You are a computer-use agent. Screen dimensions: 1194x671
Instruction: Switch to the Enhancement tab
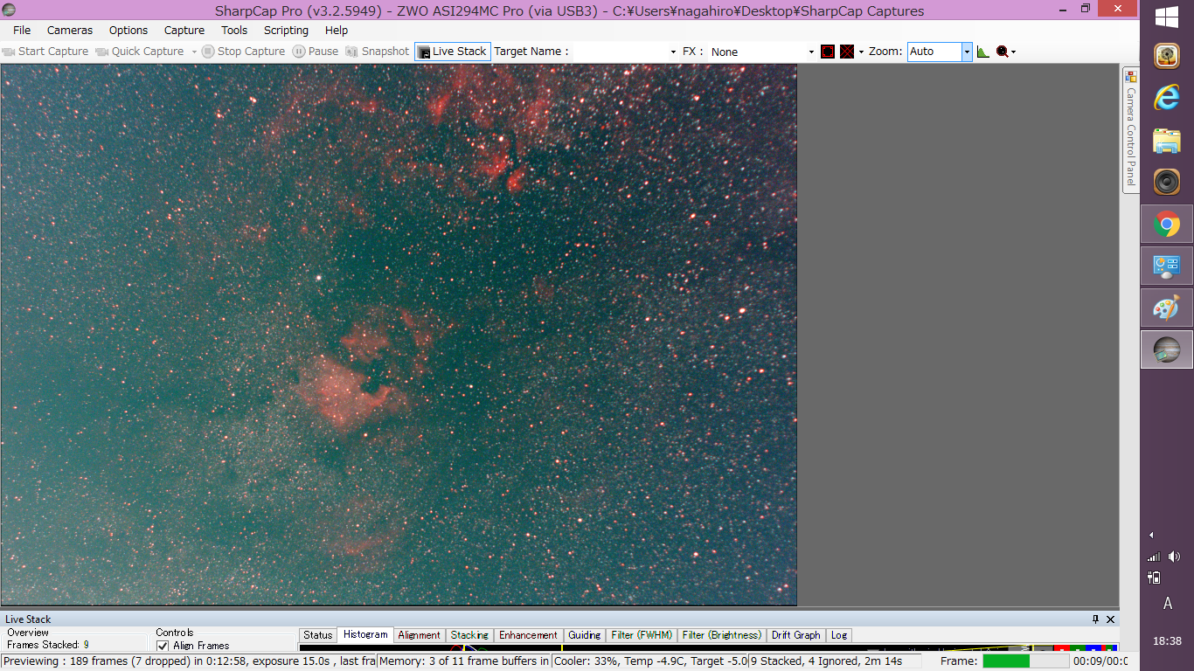coord(528,635)
